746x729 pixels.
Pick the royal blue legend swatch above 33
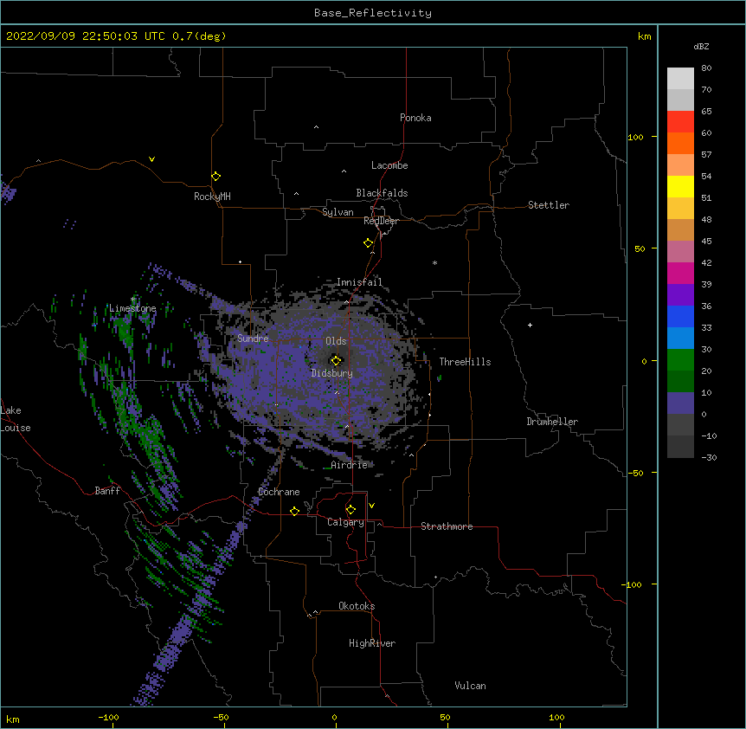[680, 316]
